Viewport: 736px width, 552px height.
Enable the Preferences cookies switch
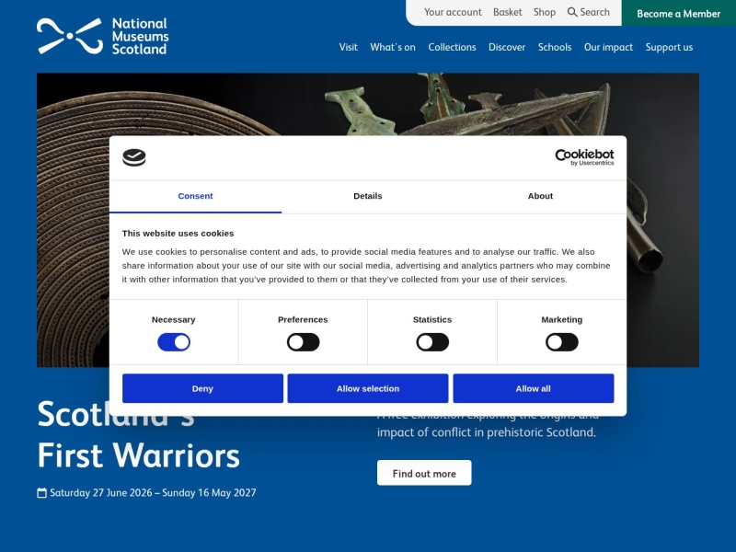click(304, 342)
